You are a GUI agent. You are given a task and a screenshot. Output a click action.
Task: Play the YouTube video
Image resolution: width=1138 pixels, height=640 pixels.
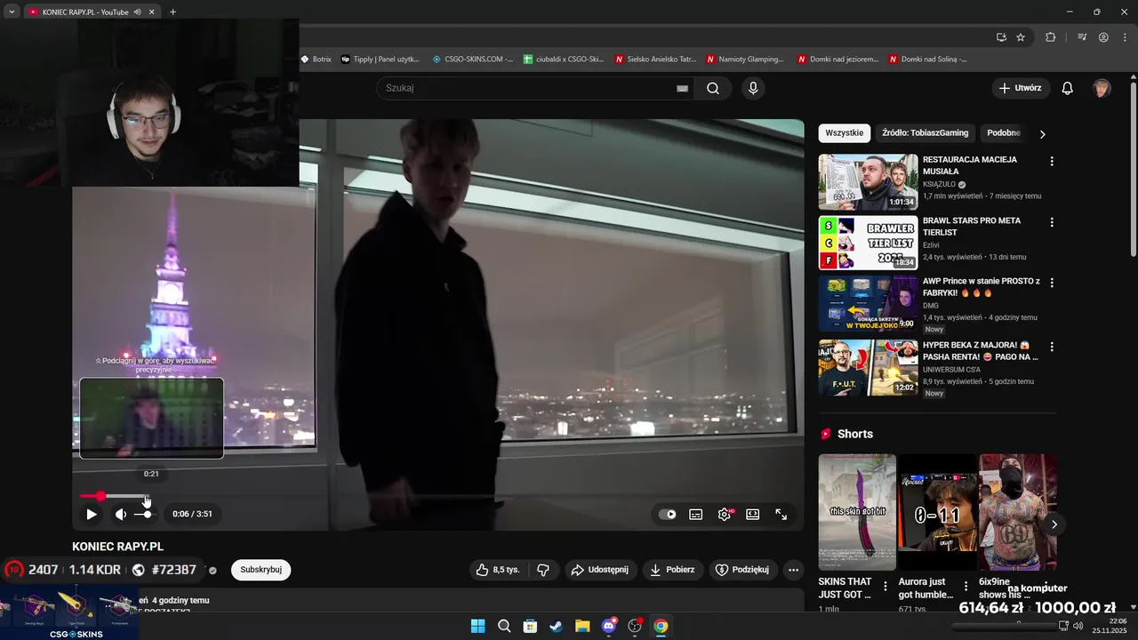tap(92, 514)
